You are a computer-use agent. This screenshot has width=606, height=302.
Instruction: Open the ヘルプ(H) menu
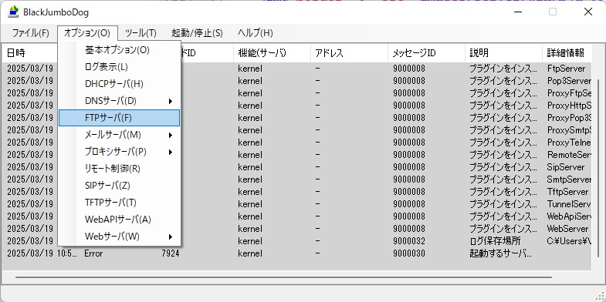pos(256,33)
